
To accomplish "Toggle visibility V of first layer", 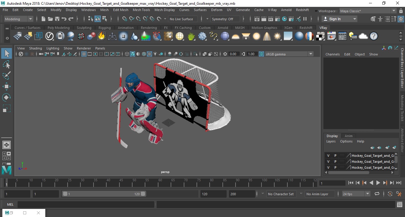I will pyautogui.click(x=328, y=156).
